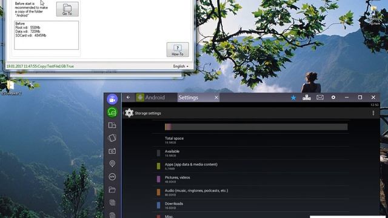Open the file folder sidebar icon
This screenshot has height=218, width=388.
click(112, 190)
